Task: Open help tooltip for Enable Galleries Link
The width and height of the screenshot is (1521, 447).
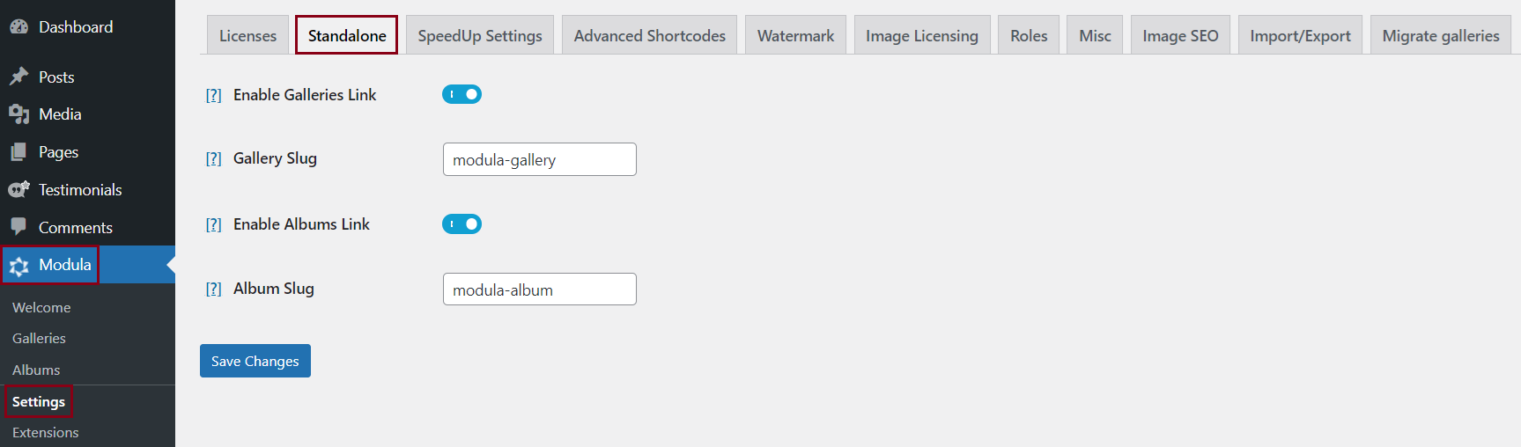Action: pos(213,95)
